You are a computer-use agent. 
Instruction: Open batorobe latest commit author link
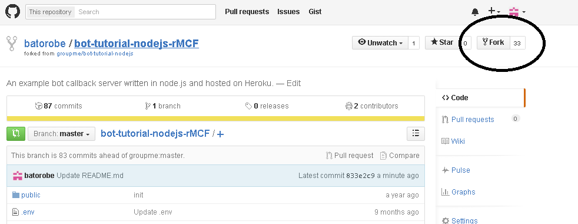click(x=39, y=176)
